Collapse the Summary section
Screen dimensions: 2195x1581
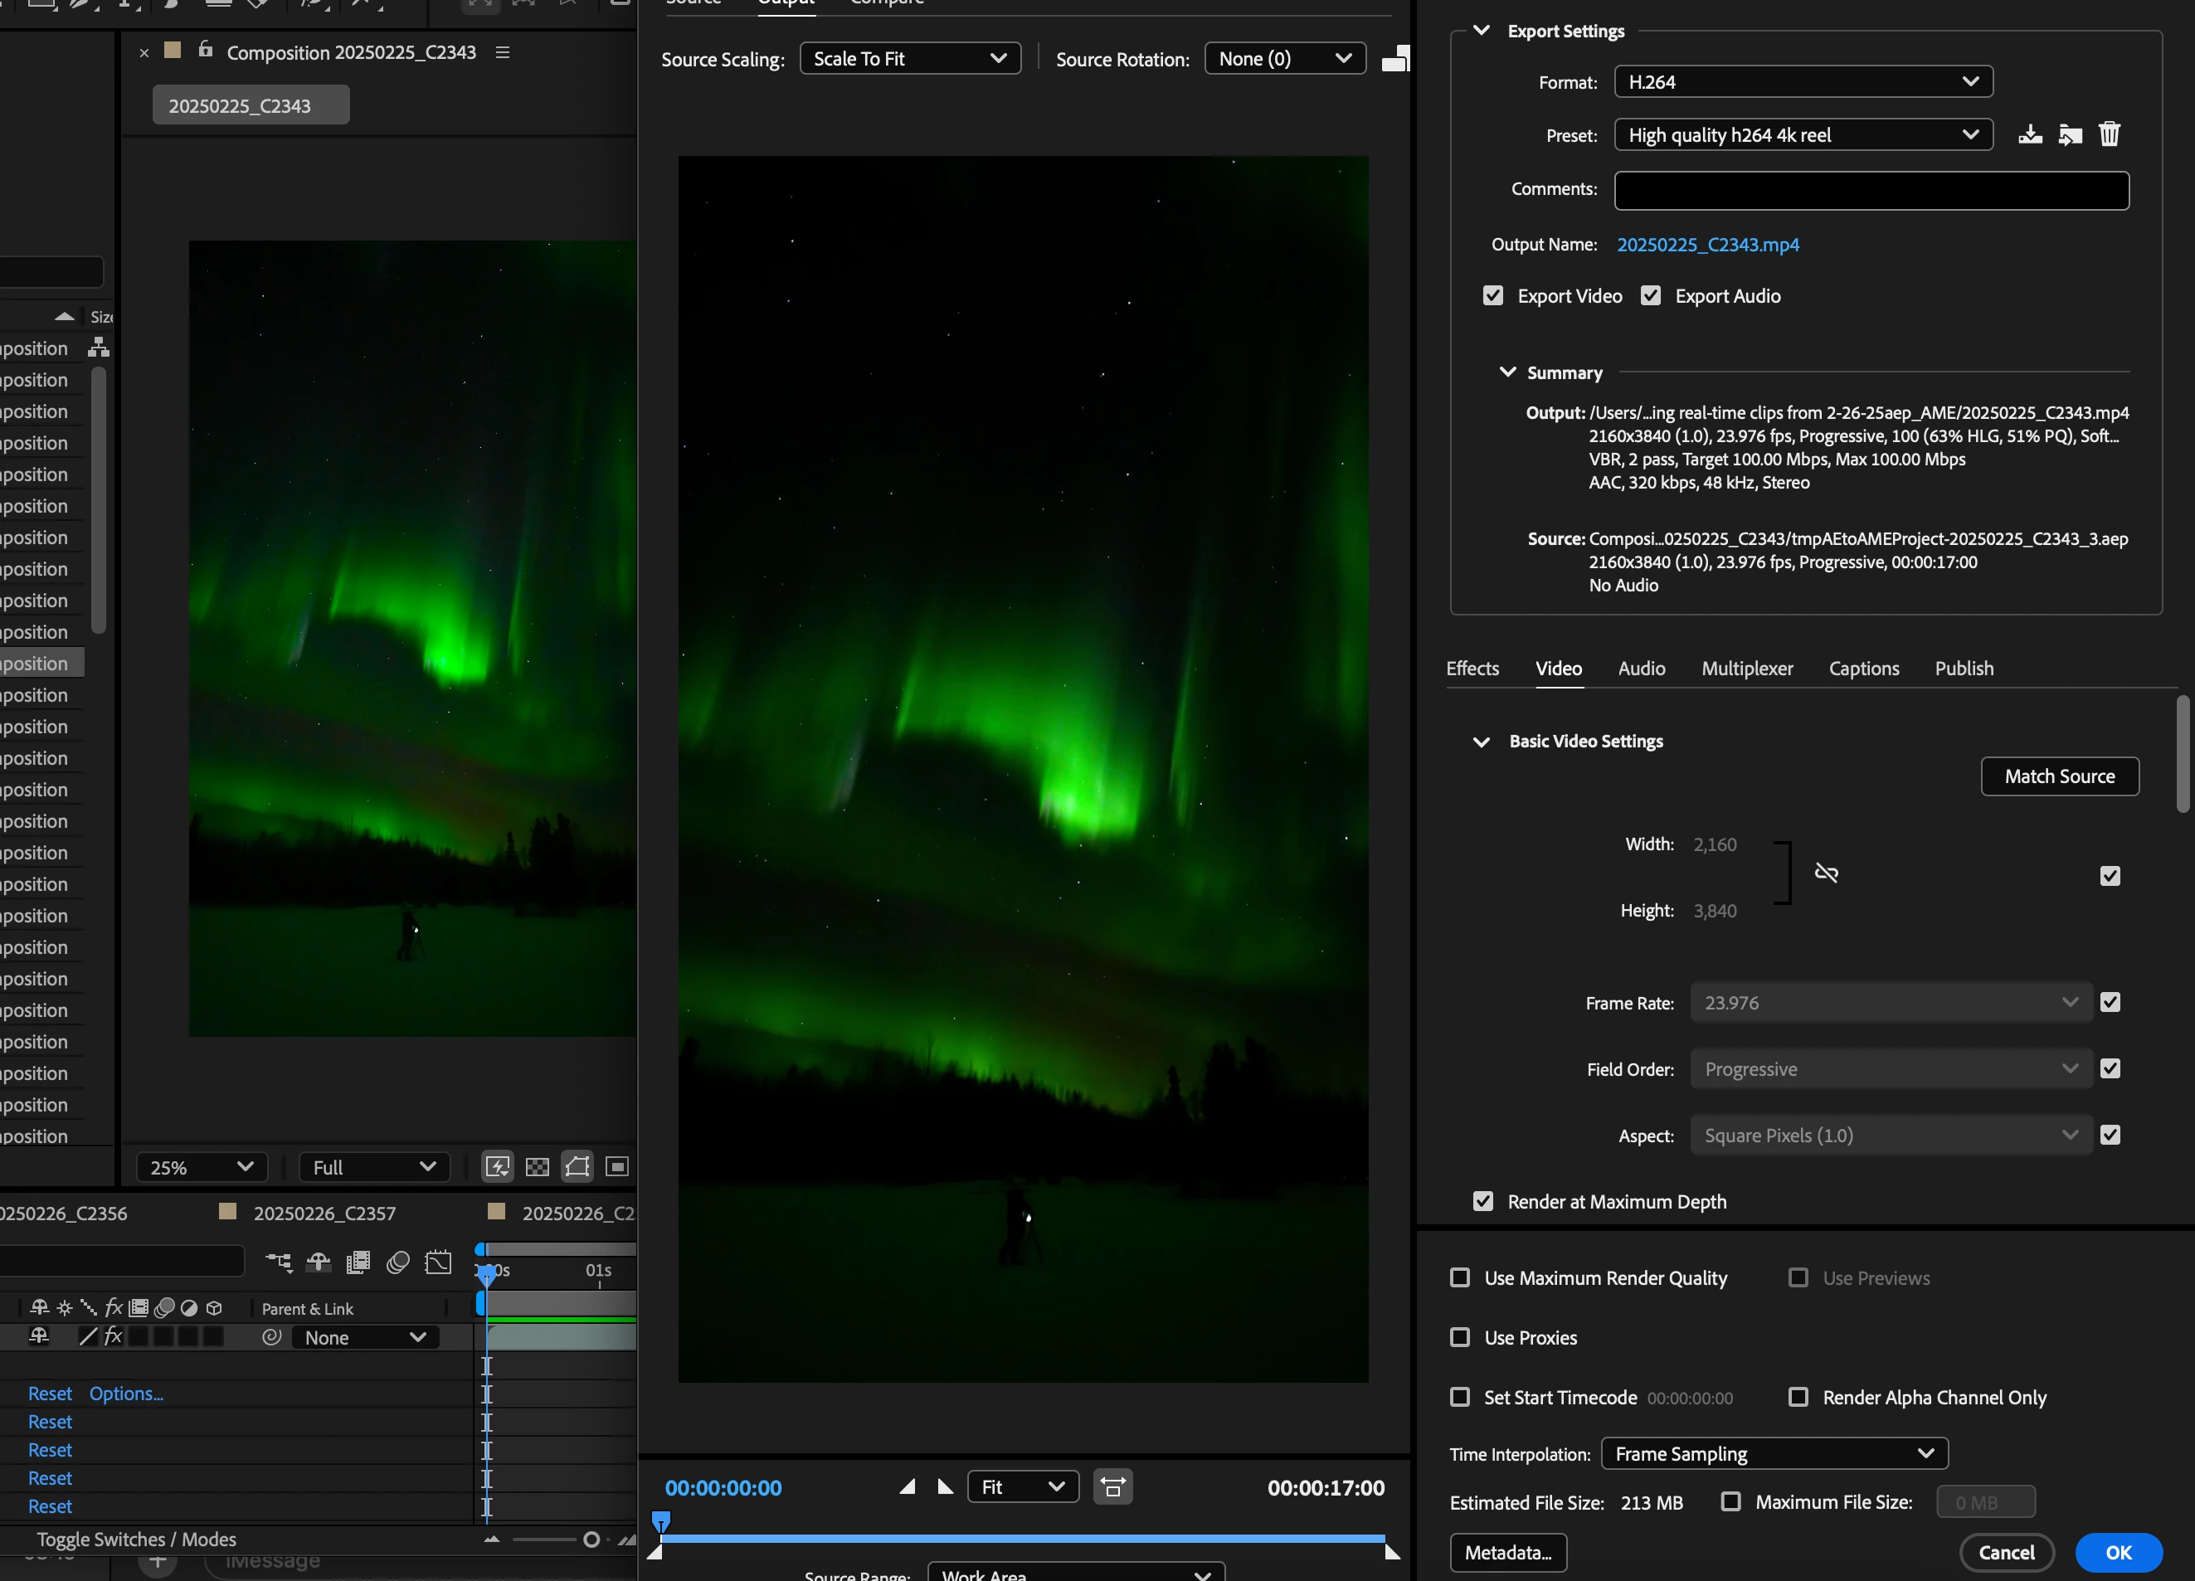click(x=1506, y=372)
